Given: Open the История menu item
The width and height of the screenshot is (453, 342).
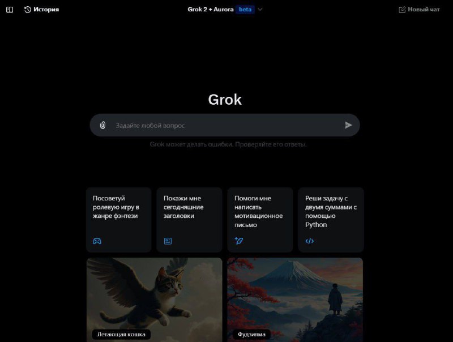Looking at the screenshot, I should [41, 10].
